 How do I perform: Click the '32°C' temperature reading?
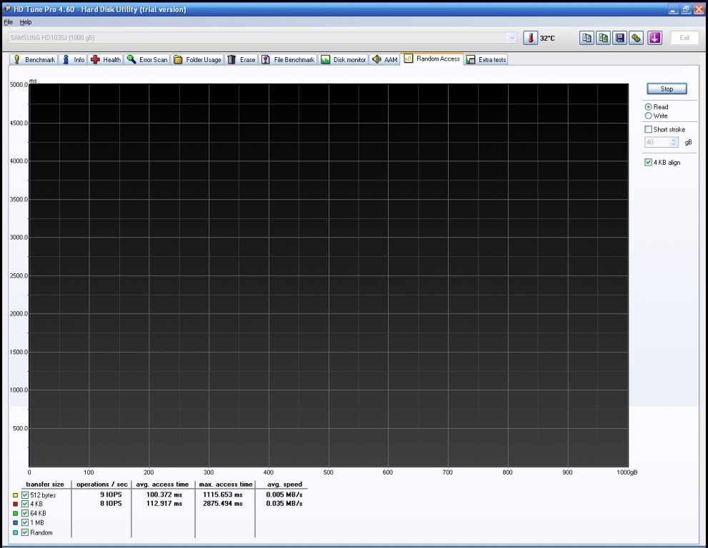click(547, 39)
